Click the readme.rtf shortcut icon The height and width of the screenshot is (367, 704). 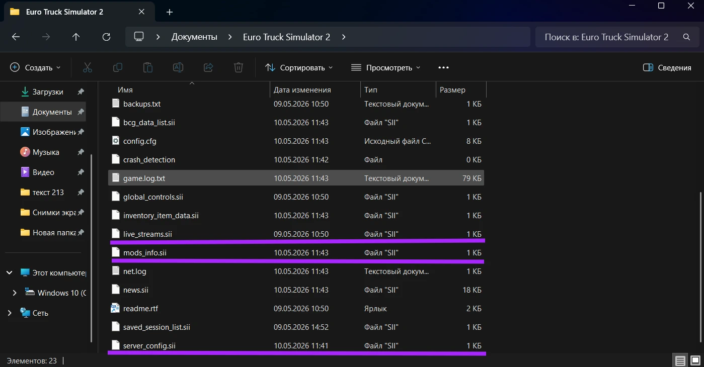point(115,308)
